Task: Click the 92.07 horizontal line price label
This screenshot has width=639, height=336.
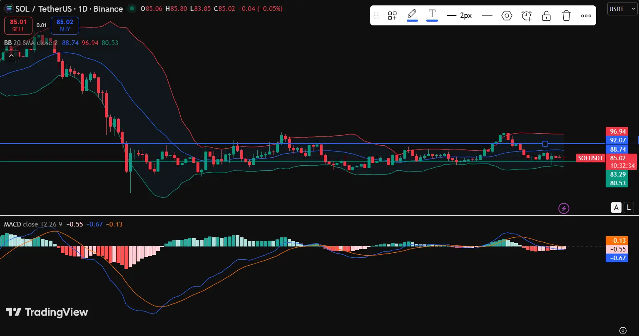Action: (617, 140)
